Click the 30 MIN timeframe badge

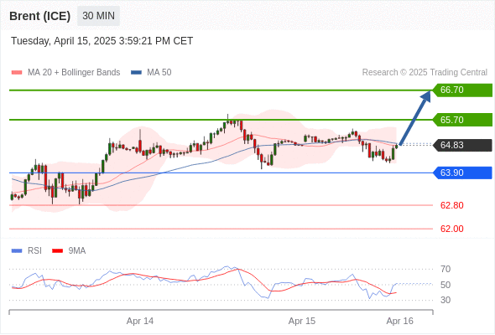point(98,16)
